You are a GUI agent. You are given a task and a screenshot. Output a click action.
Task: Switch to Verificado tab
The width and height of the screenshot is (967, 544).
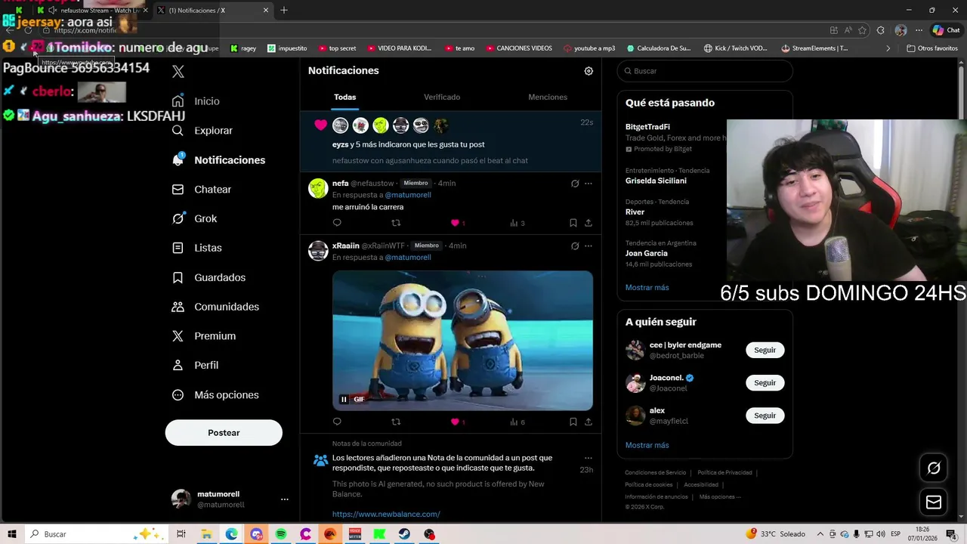tap(442, 97)
